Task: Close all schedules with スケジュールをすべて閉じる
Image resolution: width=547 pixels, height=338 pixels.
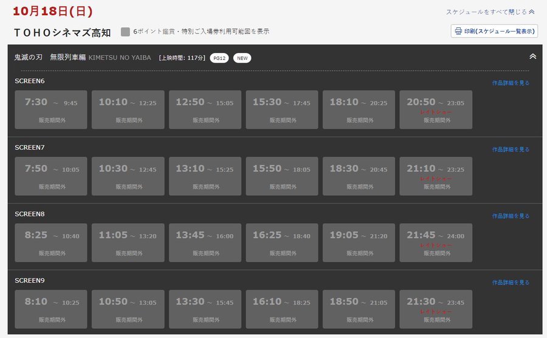Action: [x=490, y=12]
